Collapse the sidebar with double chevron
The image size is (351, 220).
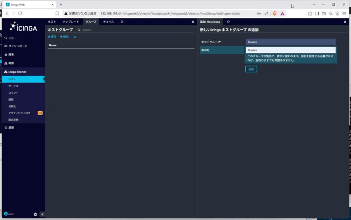point(42,214)
